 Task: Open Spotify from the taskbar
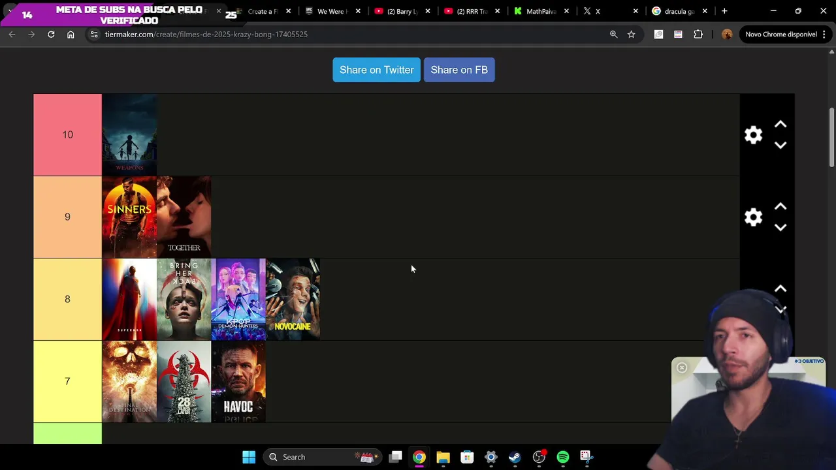[563, 457]
